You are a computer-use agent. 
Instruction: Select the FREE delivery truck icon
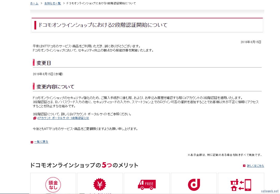[x=147, y=184]
